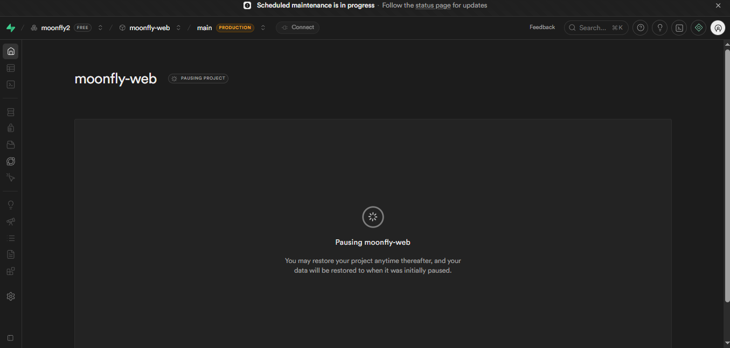This screenshot has height=348, width=730.
Task: Click the moonfly-web page heading
Action: point(116,79)
